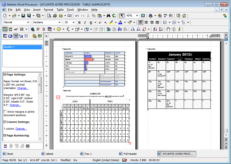This screenshot has height=164, width=231.
Task: Open the zoom percentage dropdown
Action: coord(137,16)
